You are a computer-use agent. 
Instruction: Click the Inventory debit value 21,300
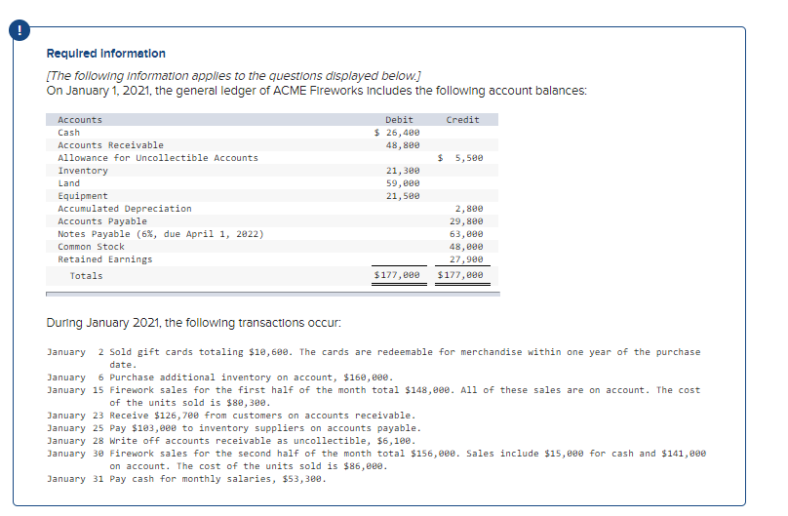403,171
